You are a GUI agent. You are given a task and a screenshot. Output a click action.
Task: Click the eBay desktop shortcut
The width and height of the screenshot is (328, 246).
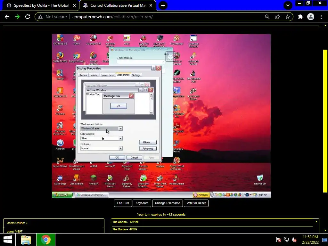127,40
